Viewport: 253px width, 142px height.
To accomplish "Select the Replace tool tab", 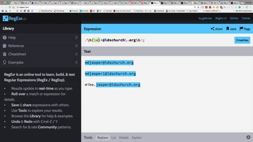I will 102,138.
